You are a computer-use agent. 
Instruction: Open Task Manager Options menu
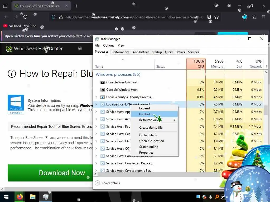tap(108, 46)
